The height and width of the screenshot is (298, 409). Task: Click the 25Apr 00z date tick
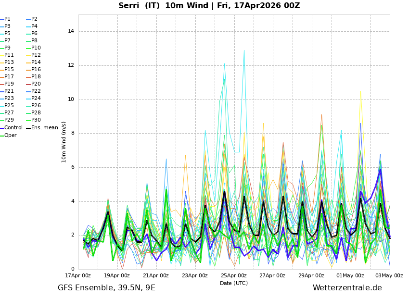pos(234,276)
